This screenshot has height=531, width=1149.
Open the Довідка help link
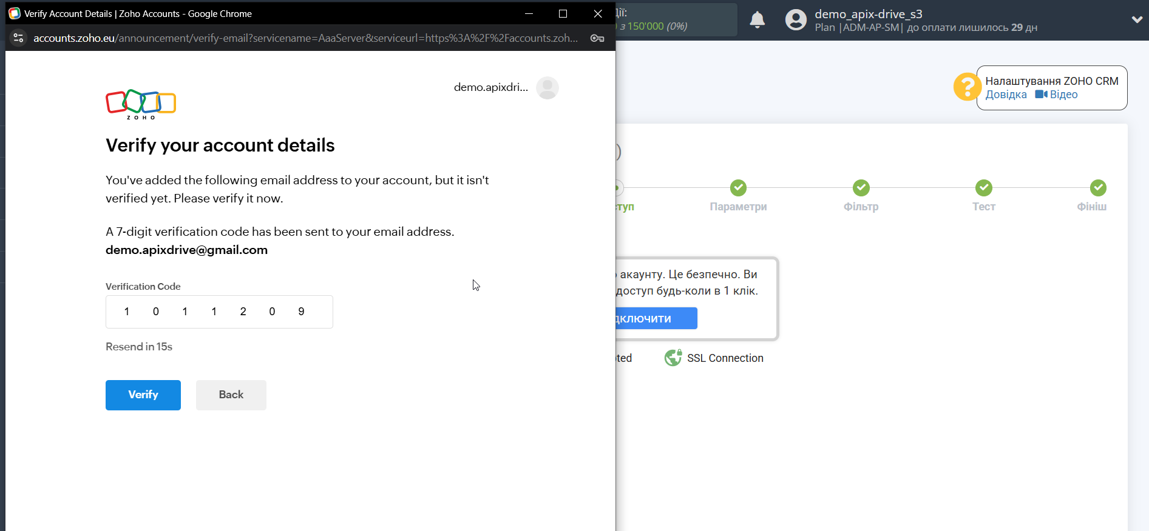tap(1006, 95)
